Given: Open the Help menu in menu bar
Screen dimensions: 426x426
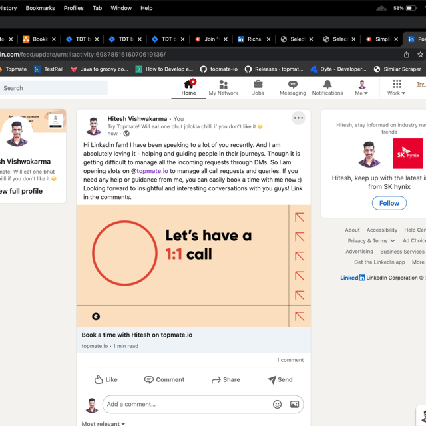Looking at the screenshot, I should point(146,8).
